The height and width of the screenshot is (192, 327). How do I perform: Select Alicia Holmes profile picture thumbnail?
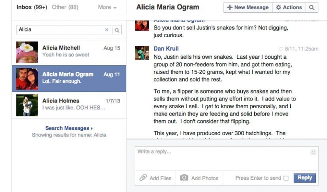point(27,105)
